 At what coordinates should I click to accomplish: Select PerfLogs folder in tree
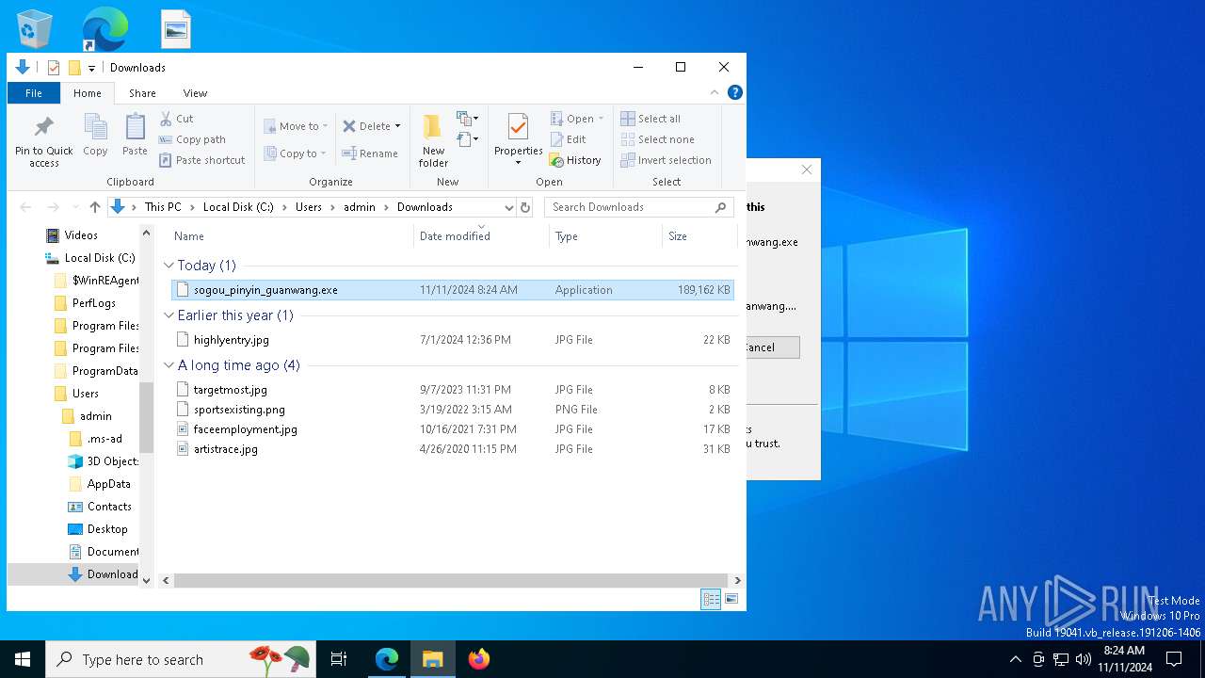(x=93, y=303)
